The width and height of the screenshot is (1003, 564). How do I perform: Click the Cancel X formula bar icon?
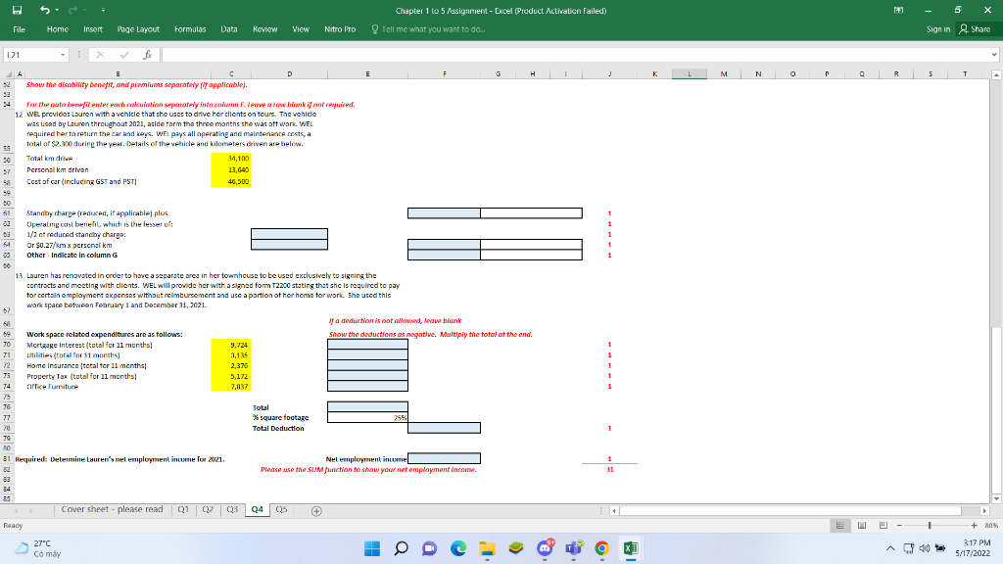point(101,55)
